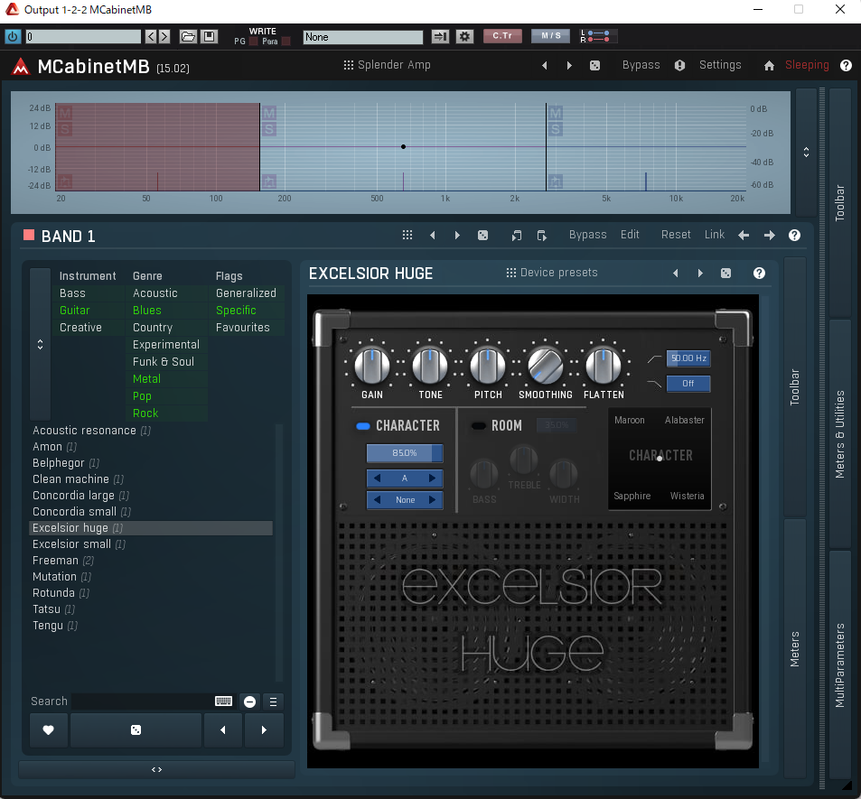Randomize device preset with dice icon
The width and height of the screenshot is (861, 799).
click(725, 274)
